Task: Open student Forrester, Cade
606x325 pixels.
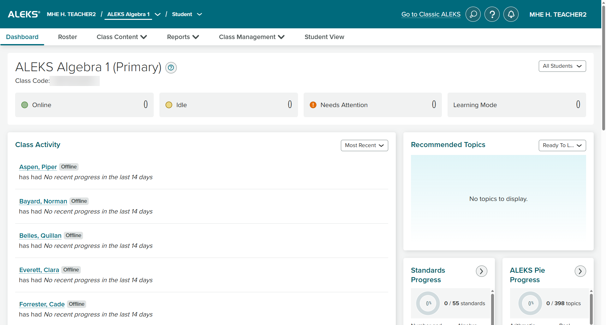Action: coord(42,304)
